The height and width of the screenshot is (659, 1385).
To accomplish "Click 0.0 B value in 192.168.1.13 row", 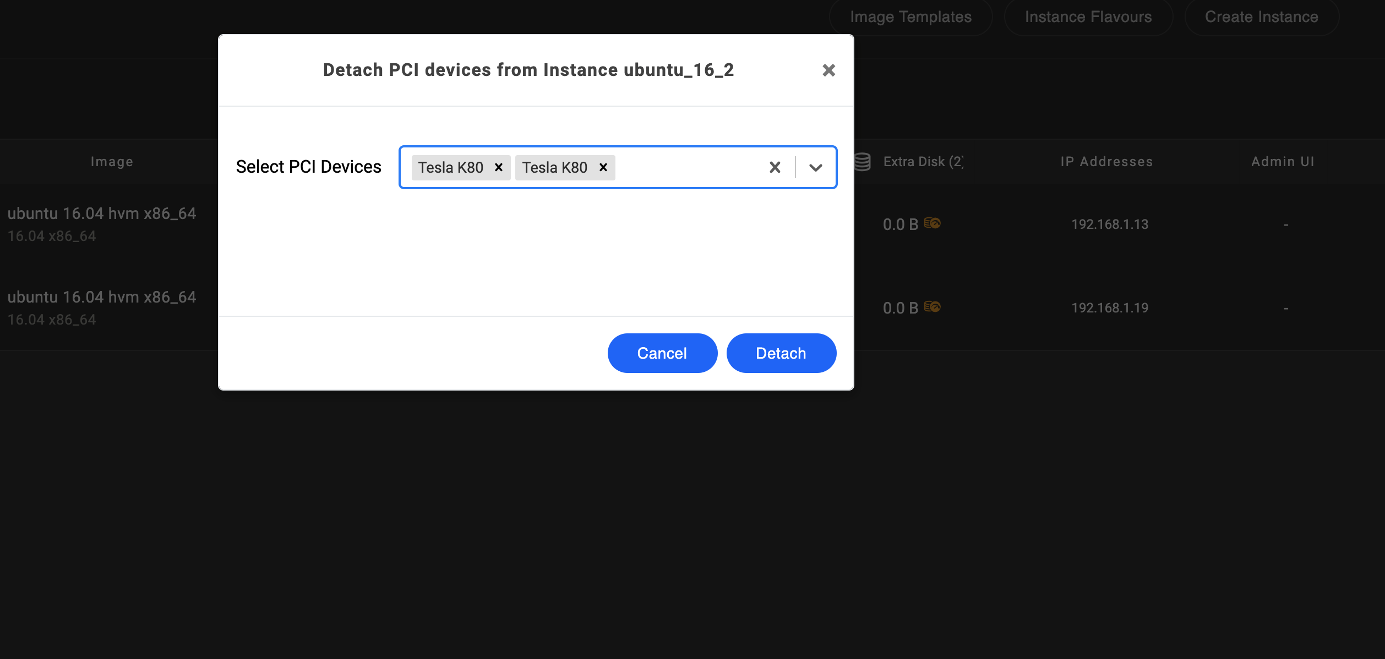I will coord(901,224).
